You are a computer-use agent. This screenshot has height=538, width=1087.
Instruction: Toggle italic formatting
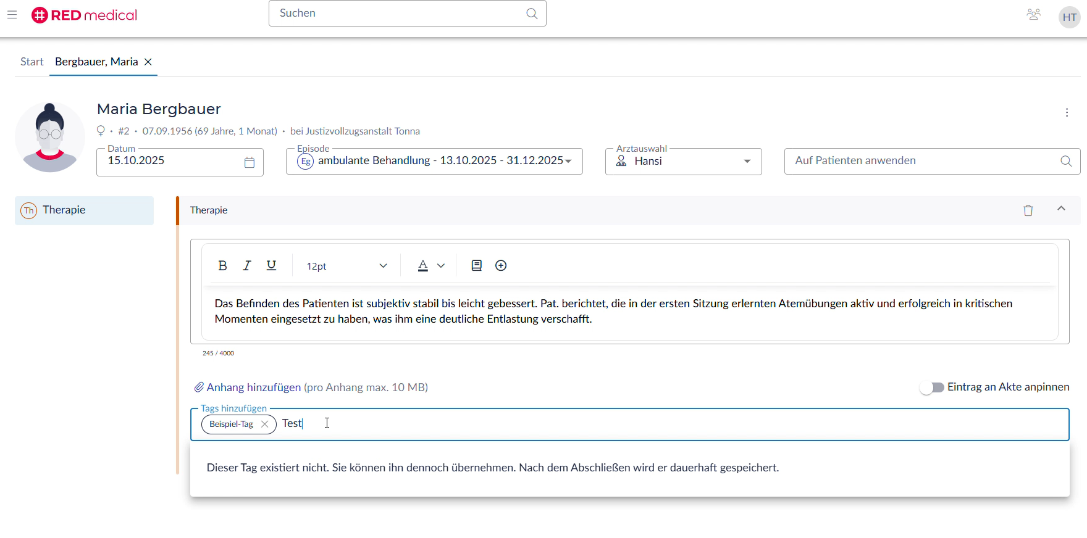coord(247,266)
